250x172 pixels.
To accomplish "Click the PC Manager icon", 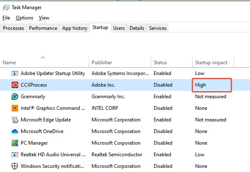I will tap(15, 143).
